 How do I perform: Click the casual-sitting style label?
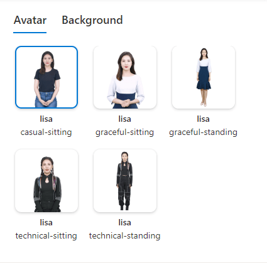(x=46, y=132)
